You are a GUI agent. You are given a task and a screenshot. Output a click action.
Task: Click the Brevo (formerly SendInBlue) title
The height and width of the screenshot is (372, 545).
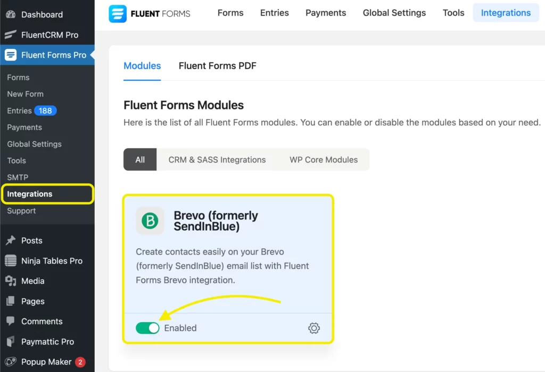tap(216, 221)
